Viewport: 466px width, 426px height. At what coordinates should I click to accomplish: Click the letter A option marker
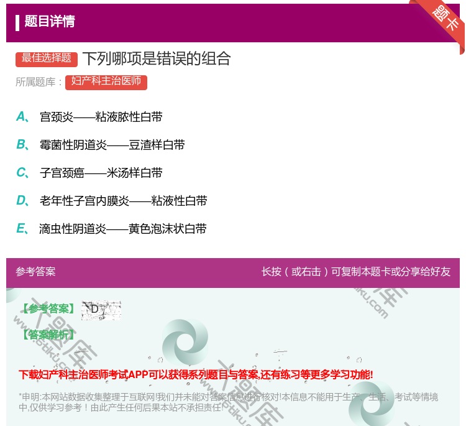coord(22,117)
